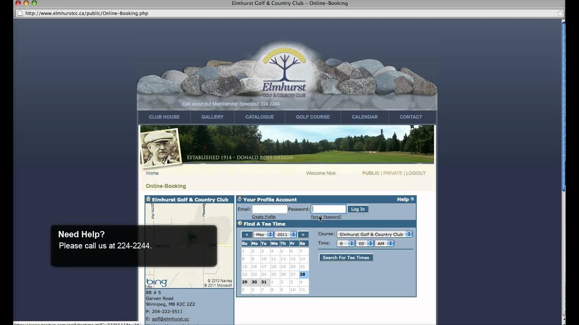579x325 pixels.
Task: Click the Elmhurst tree logo in the header
Action: click(284, 72)
